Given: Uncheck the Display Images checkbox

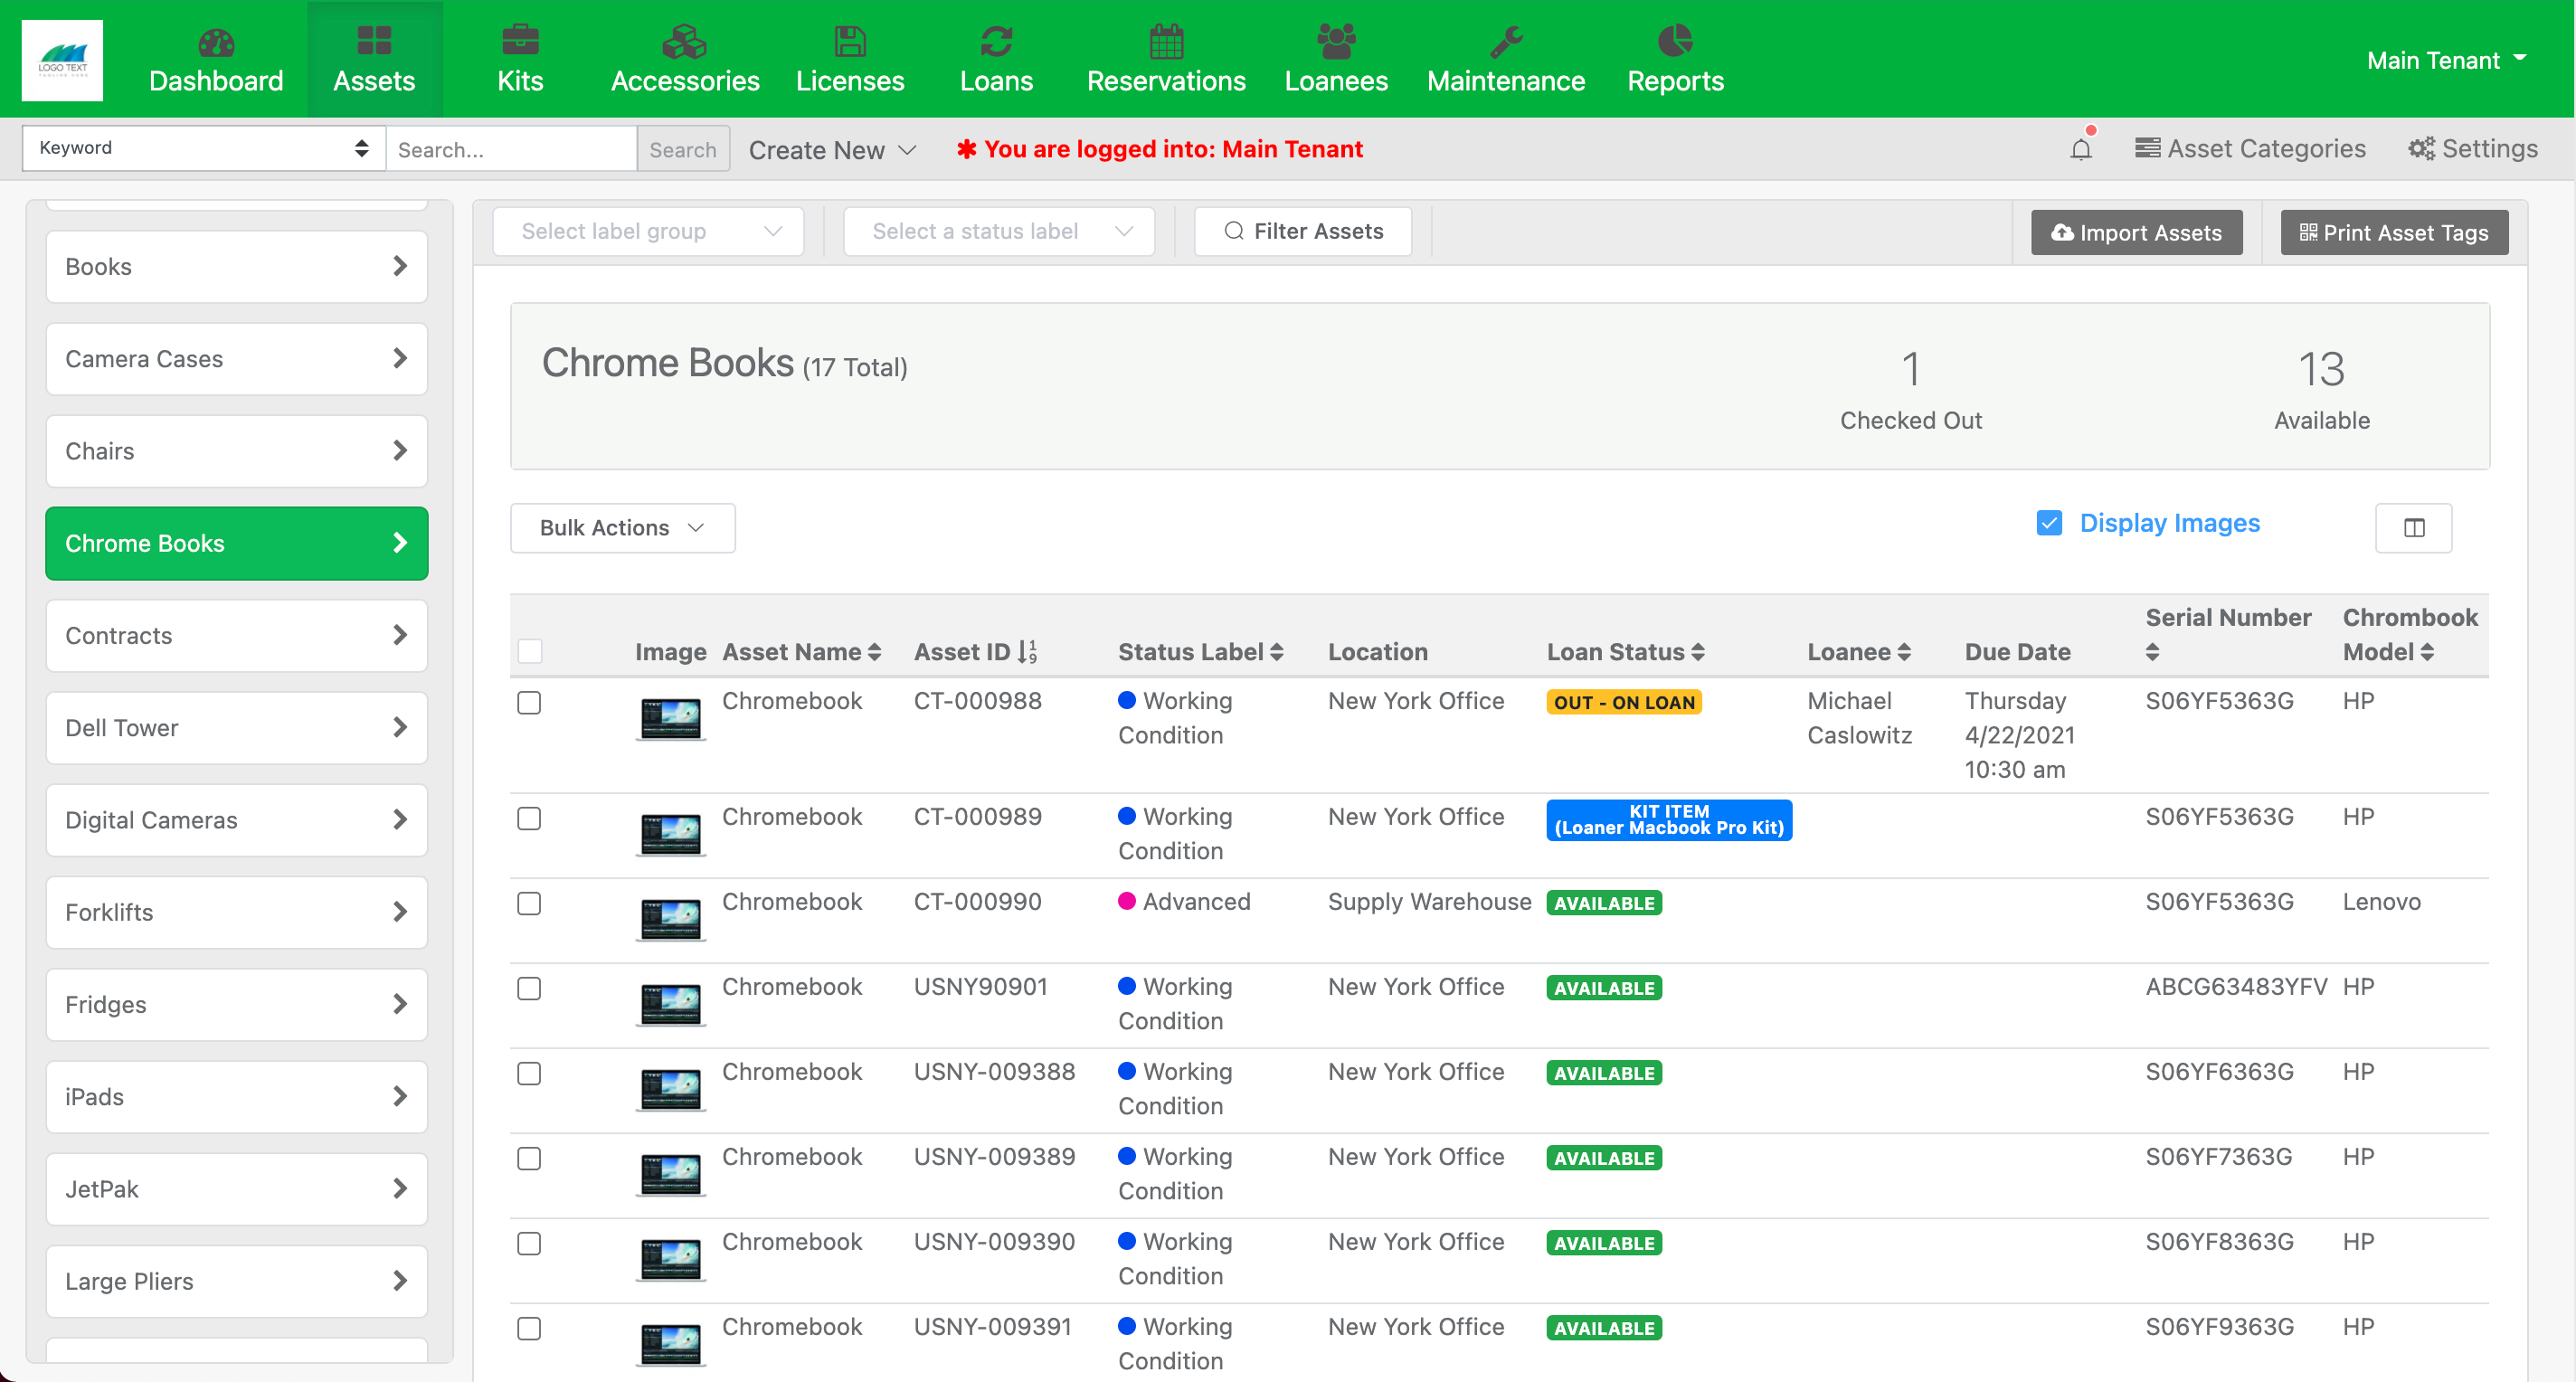Looking at the screenshot, I should 2049,523.
